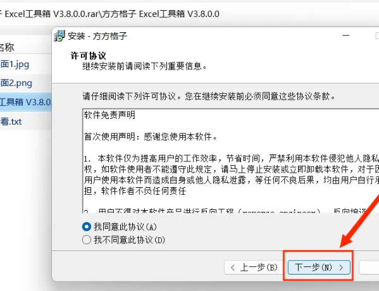
Task: Click the 许可协议 page heading
Action: pos(88,56)
